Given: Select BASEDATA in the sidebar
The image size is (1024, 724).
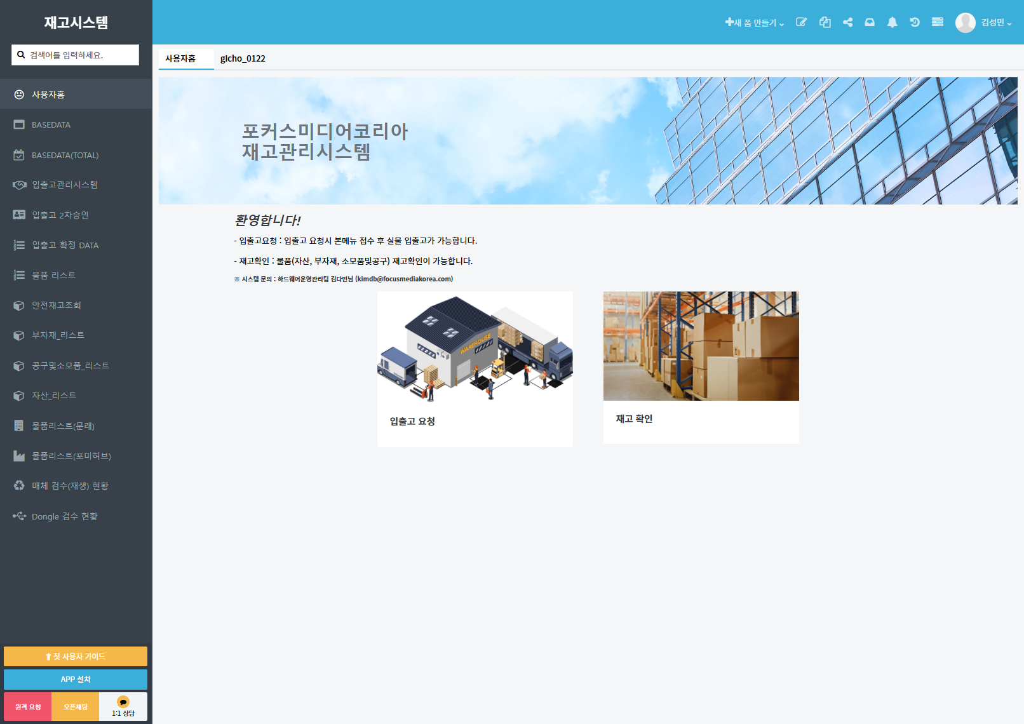Looking at the screenshot, I should (76, 124).
